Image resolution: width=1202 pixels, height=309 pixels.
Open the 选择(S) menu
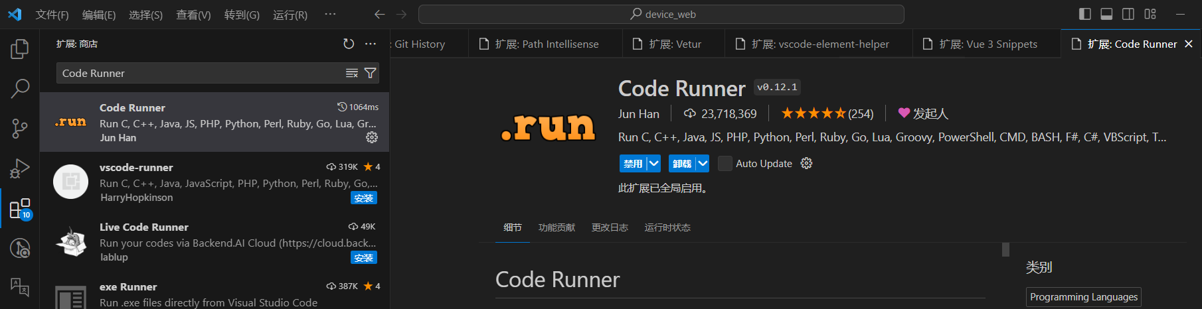(145, 15)
